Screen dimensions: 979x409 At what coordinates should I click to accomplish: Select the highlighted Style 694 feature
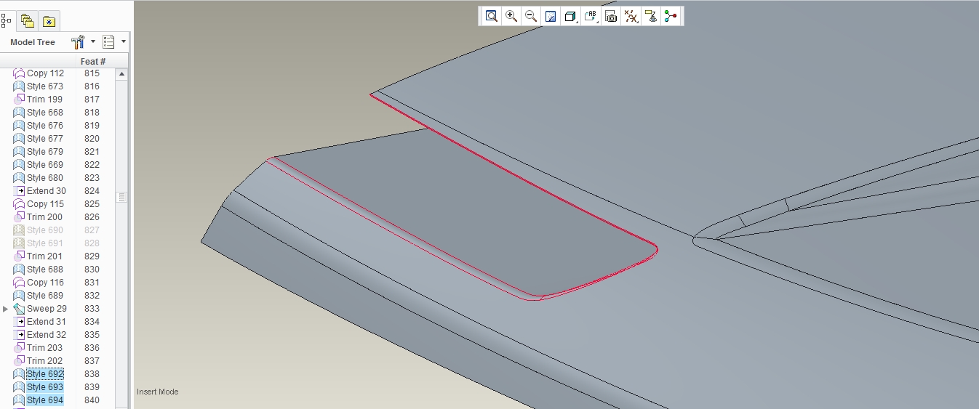click(x=45, y=400)
